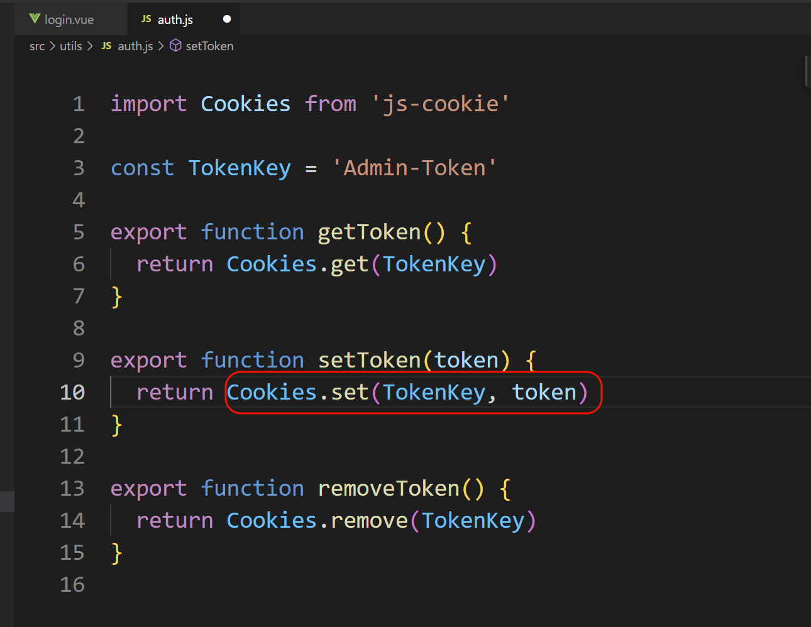Select the auth.js editor tab
This screenshot has width=811, height=627.
175,19
